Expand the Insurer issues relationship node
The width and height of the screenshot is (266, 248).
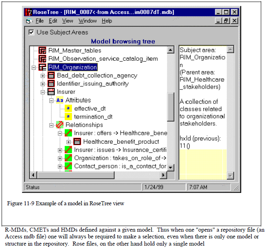[x=60, y=150]
